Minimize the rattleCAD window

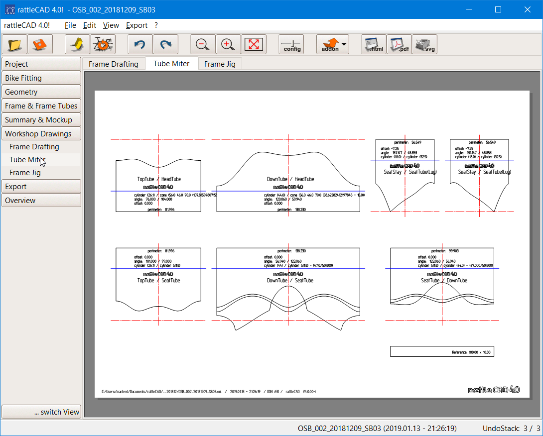[x=469, y=9]
